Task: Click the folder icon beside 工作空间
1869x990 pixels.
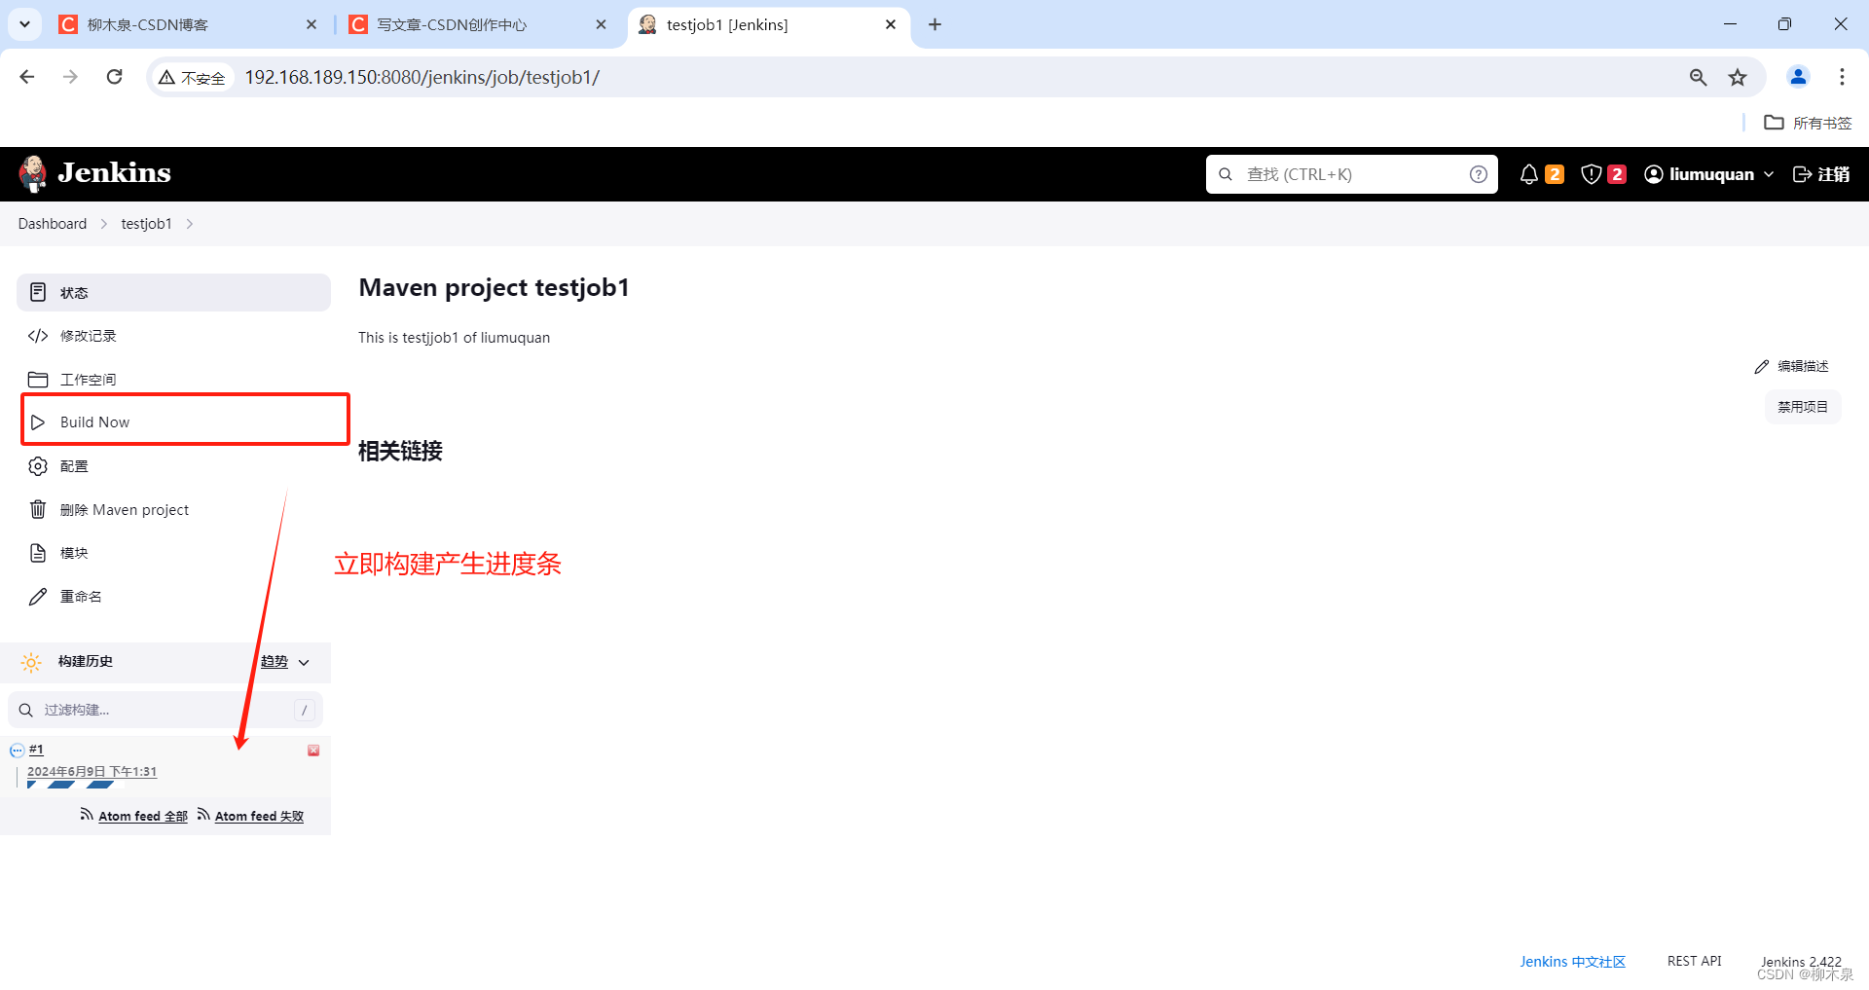Action: tap(38, 380)
